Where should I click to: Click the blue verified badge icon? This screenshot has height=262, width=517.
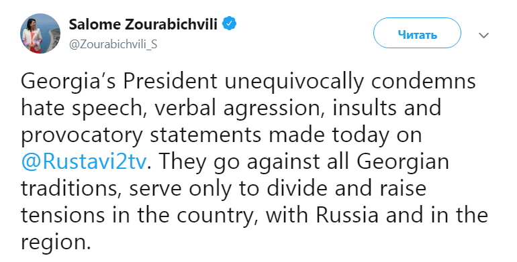click(230, 24)
